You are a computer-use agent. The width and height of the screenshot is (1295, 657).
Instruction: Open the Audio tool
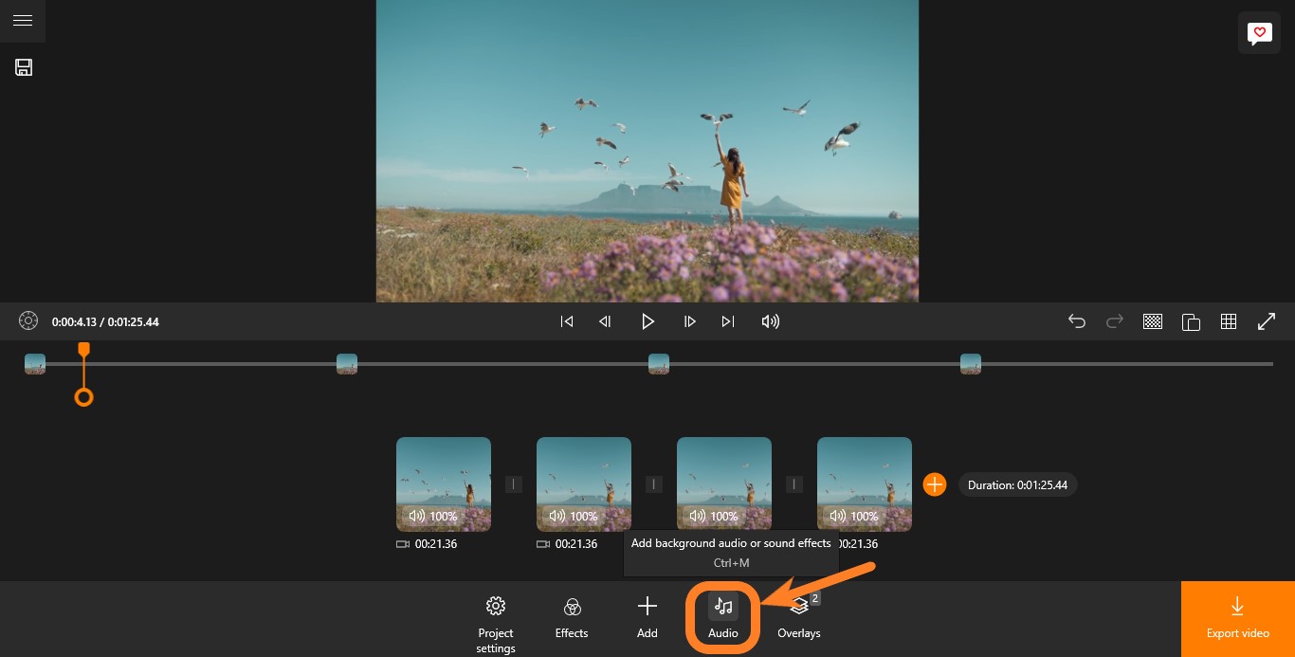[x=722, y=618]
